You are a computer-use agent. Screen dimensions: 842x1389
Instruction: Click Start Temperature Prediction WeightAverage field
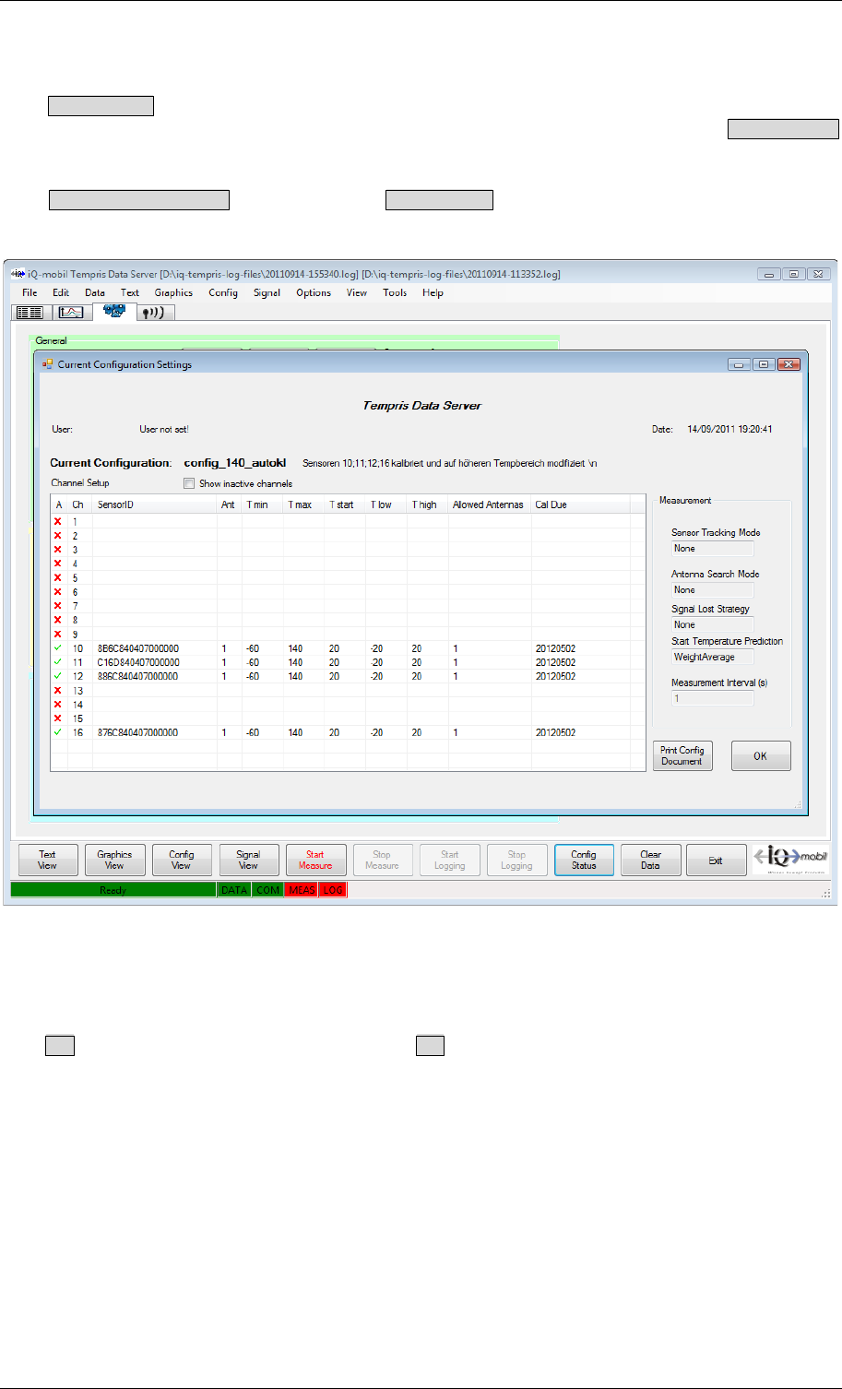[x=712, y=658]
